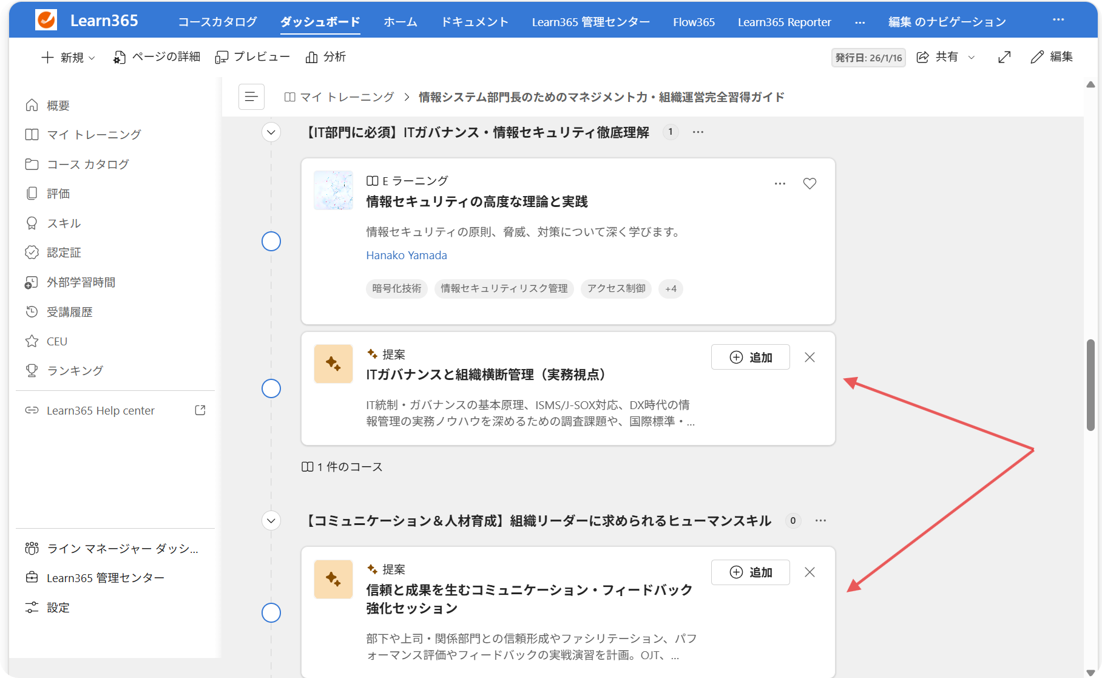The image size is (1102, 678).
Task: Click the vertical scrollbar thumb
Action: coord(1090,385)
